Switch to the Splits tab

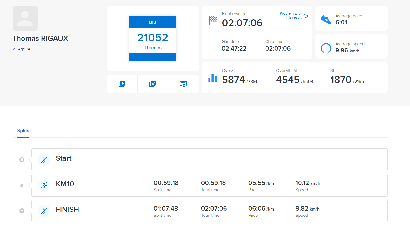[23, 131]
